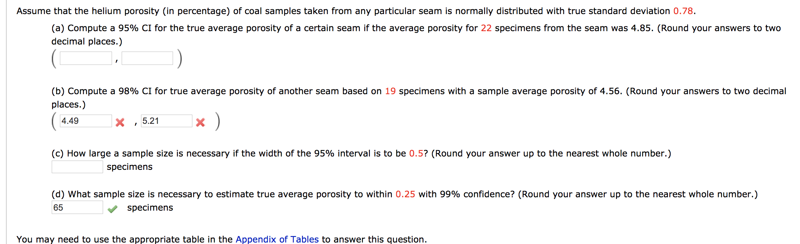Screen dimensions: 800x244
Task: Click the red value 0.5 in part (c)
Action: tap(417, 153)
